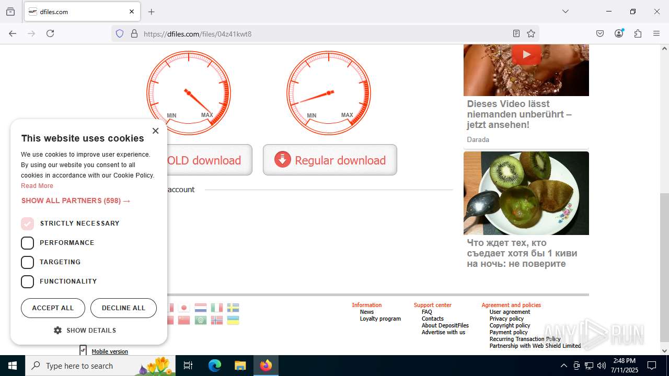The image size is (669, 376).
Task: Close the dfiles.com tab
Action: [132, 11]
